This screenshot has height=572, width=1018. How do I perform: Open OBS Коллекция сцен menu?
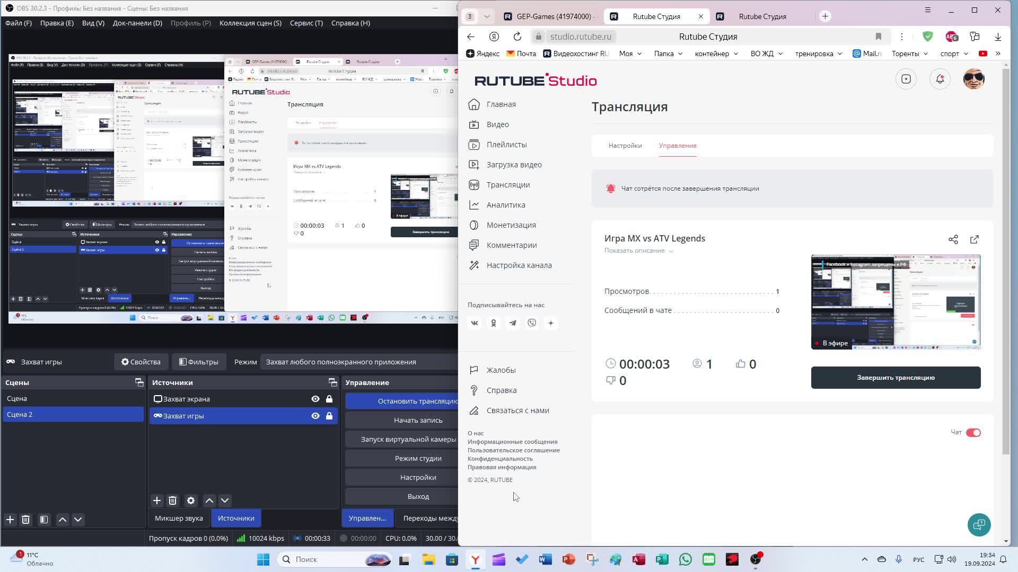point(250,23)
